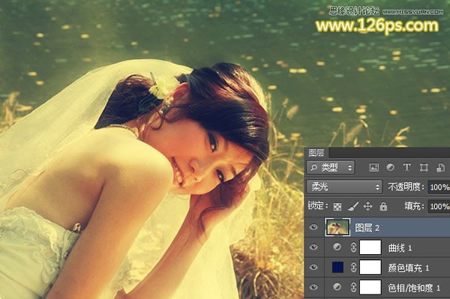This screenshot has height=299, width=450.
Task: Toggle visibility of 色相/饱和度 1 layer
Action: 313,287
